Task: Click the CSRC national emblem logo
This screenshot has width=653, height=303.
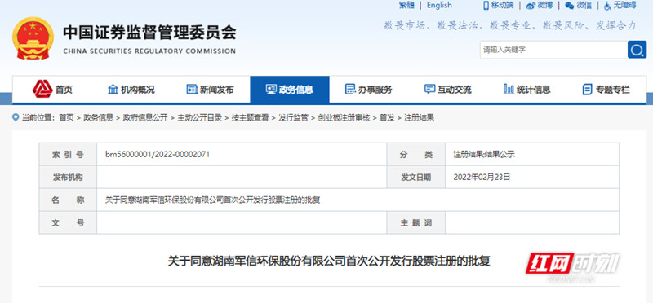Action: pos(33,38)
